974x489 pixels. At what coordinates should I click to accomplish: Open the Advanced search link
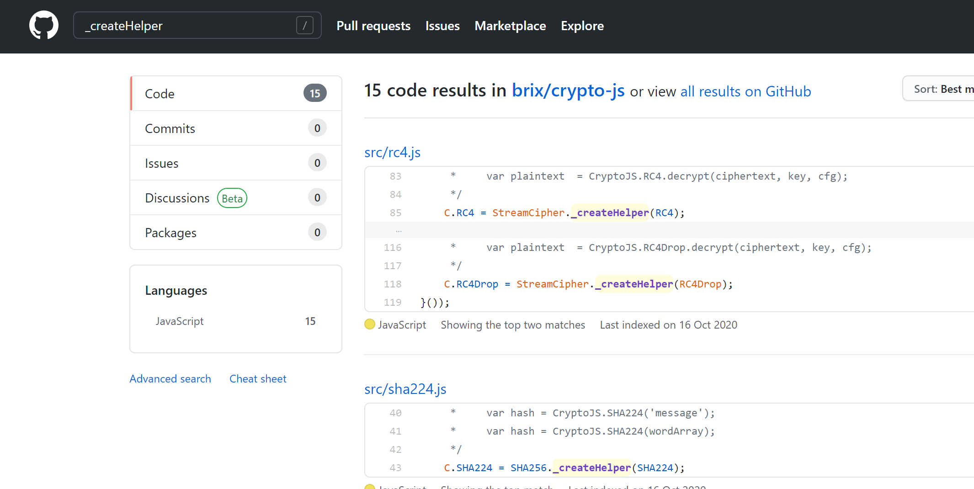coord(170,379)
